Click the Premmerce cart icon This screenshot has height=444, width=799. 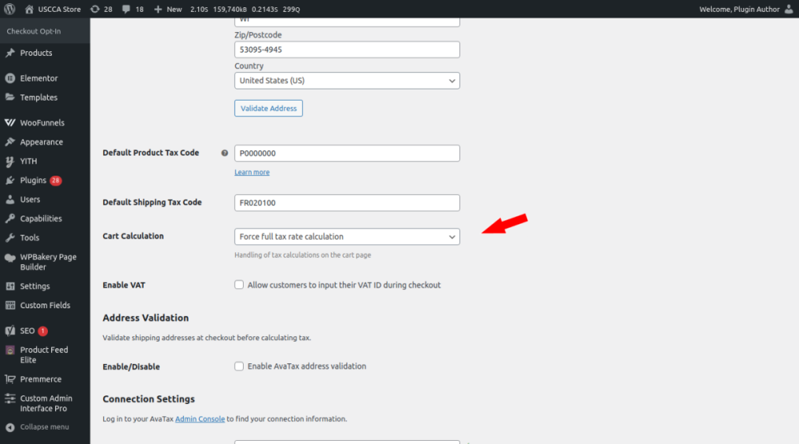point(10,379)
